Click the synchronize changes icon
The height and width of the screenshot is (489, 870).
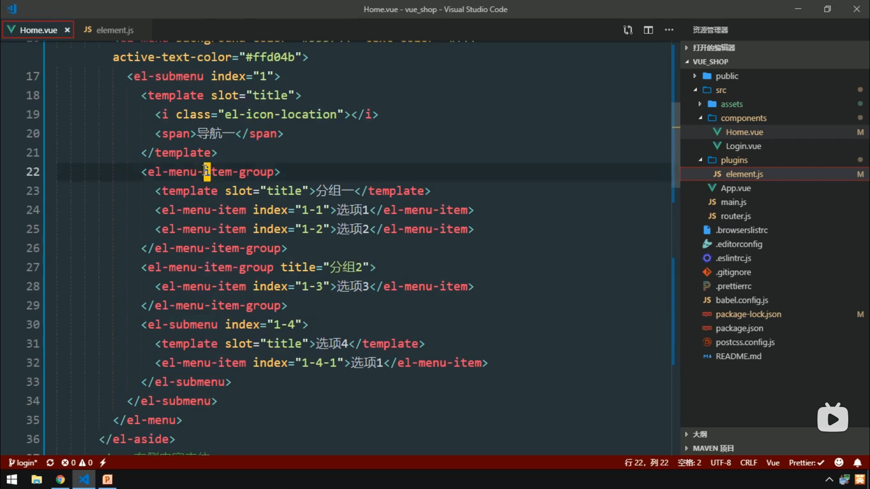tap(50, 463)
